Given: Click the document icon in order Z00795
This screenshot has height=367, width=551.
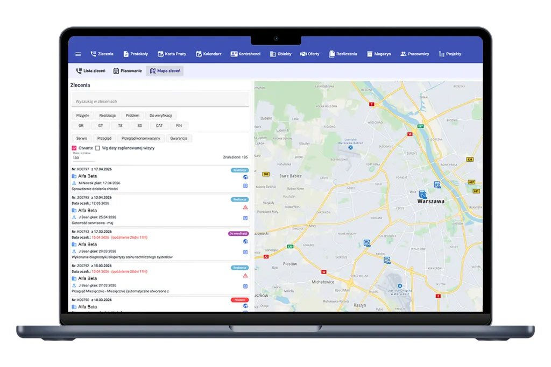Looking at the screenshot, I should [245, 218].
